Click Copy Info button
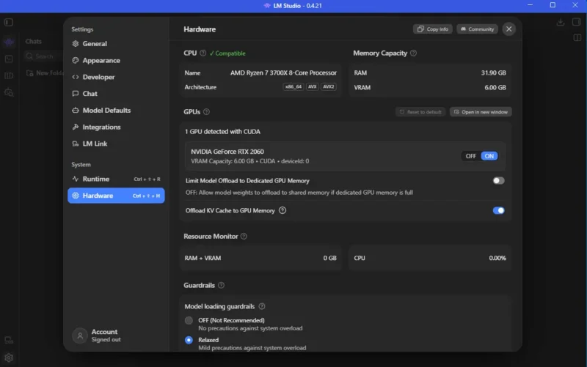This screenshot has width=587, height=367. coord(432,29)
